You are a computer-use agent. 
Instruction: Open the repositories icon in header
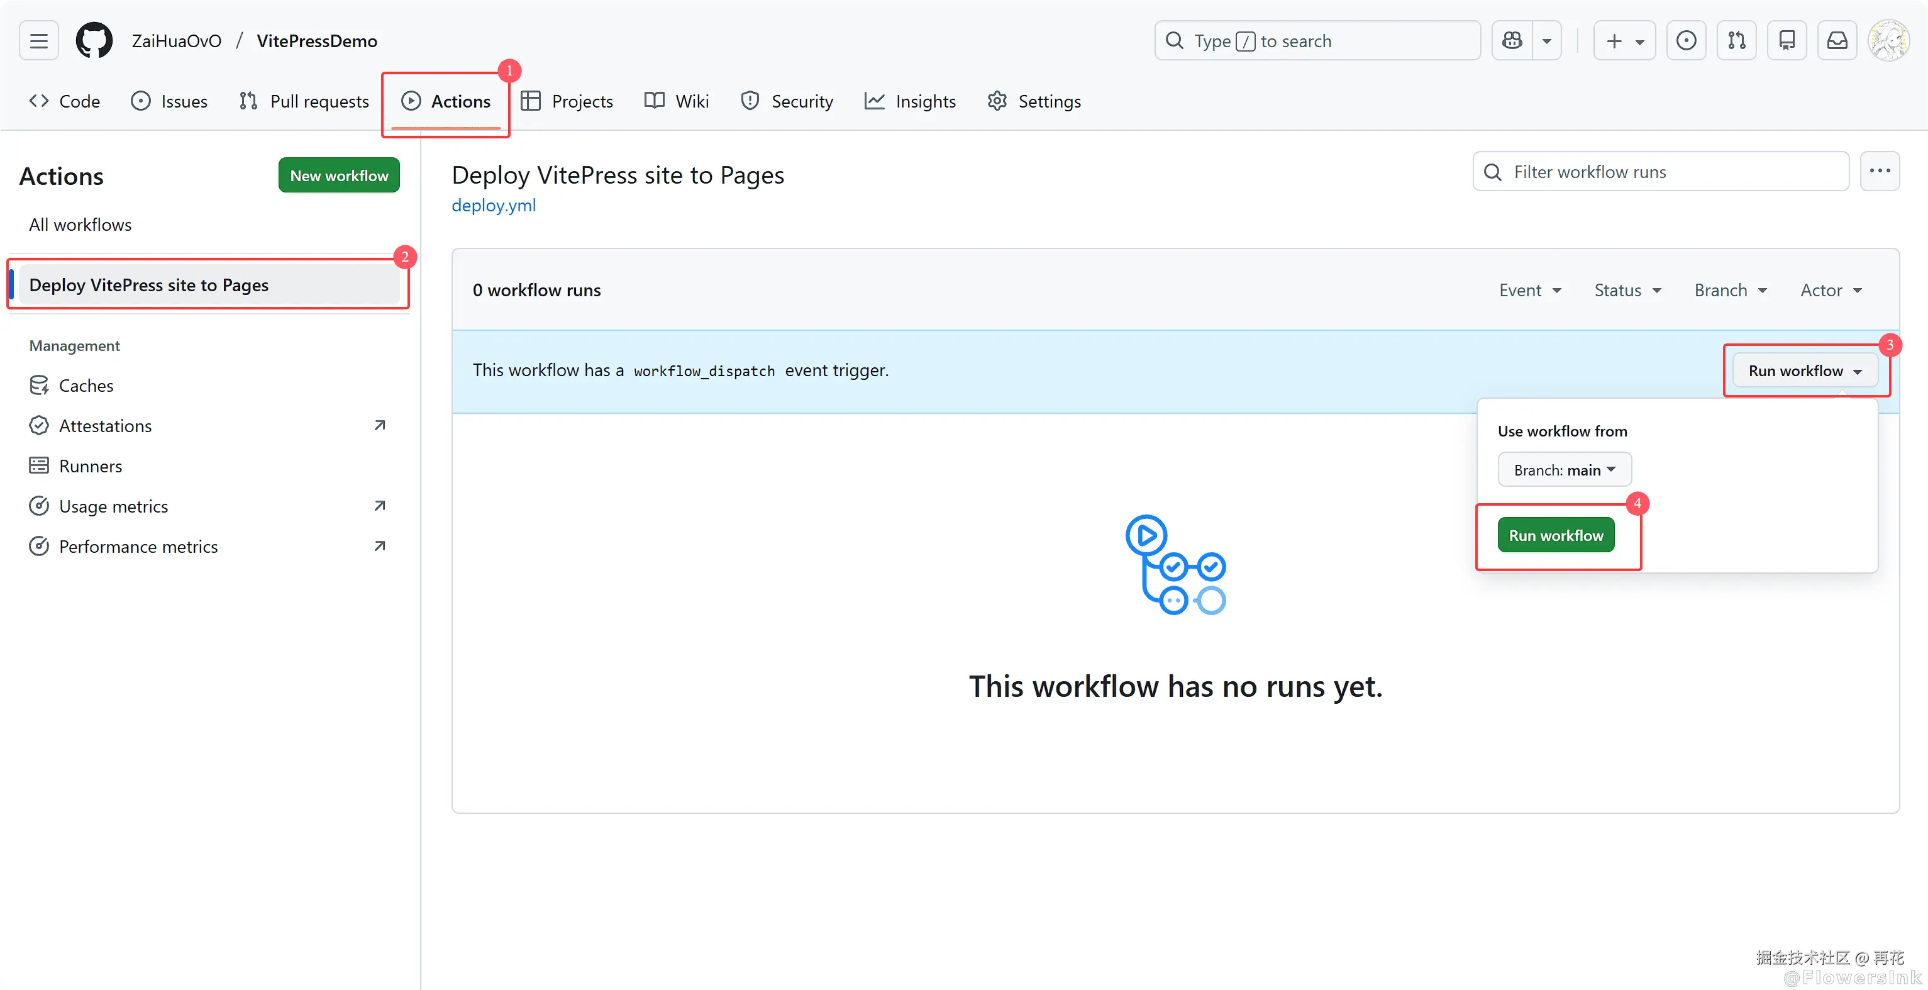pyautogui.click(x=1787, y=40)
